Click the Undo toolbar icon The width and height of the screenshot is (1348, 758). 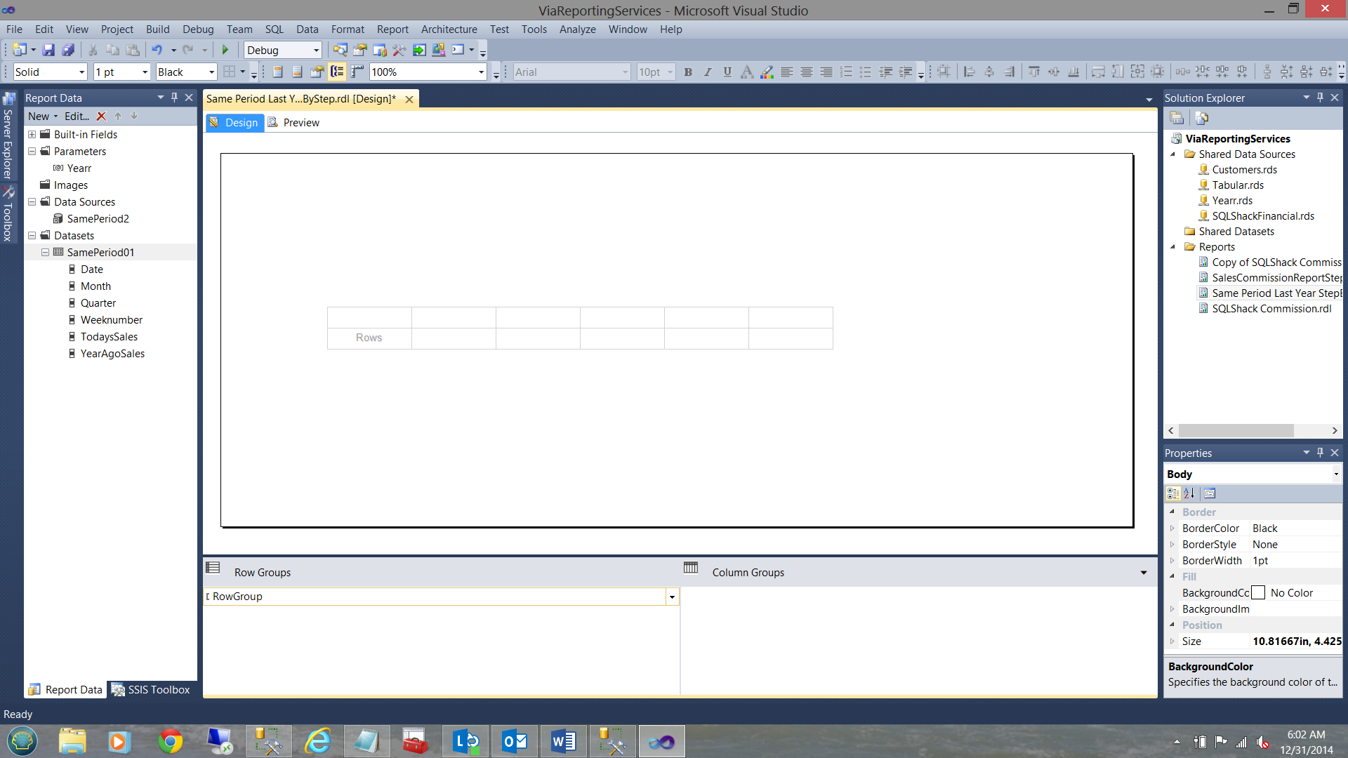click(157, 50)
